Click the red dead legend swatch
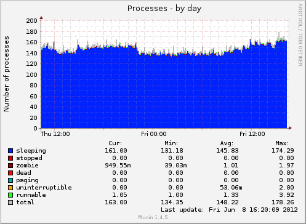This screenshot has height=224, width=306. point(10,173)
